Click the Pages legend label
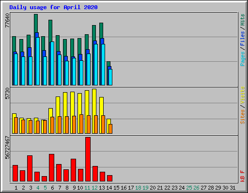This screenshot has height=193, width=248. point(242,59)
